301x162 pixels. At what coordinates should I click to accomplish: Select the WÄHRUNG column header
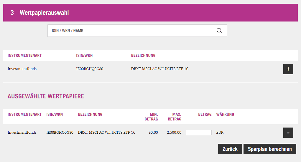point(225,114)
